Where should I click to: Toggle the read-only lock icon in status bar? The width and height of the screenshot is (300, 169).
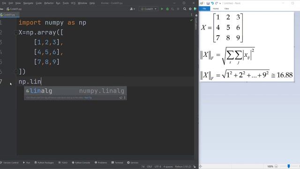click(195, 167)
